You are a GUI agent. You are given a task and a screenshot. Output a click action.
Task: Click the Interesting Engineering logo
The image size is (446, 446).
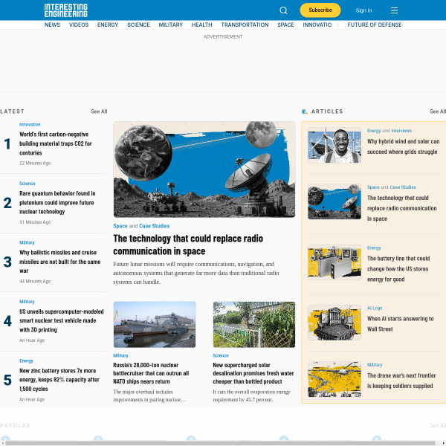pos(65,10)
